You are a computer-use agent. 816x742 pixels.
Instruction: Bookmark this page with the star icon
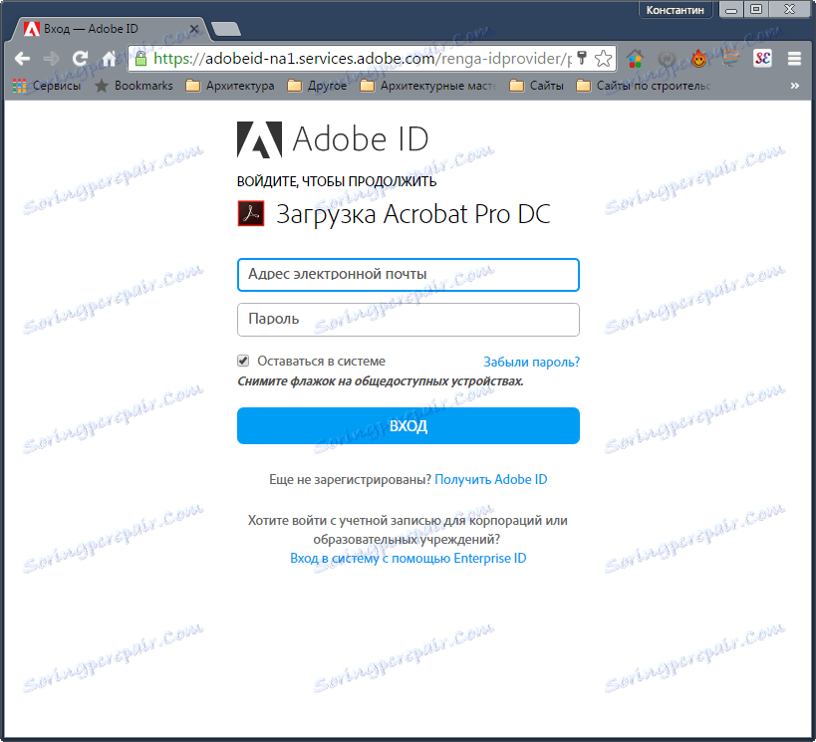tap(603, 59)
